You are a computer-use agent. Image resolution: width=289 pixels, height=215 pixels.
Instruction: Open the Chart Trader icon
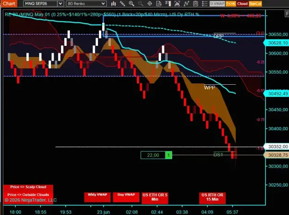pyautogui.click(x=168, y=4)
